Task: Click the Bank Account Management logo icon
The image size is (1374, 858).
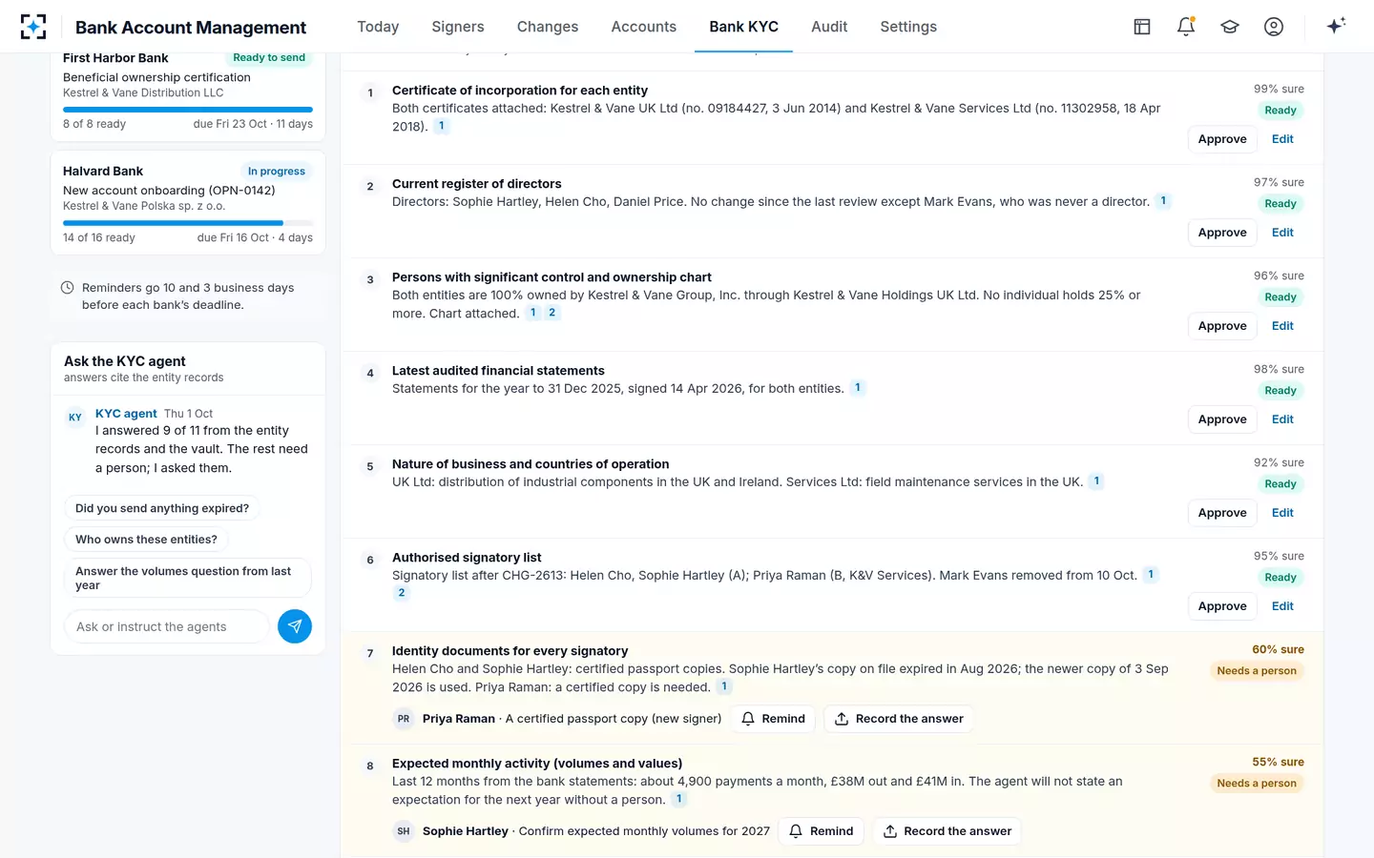Action: tap(33, 27)
